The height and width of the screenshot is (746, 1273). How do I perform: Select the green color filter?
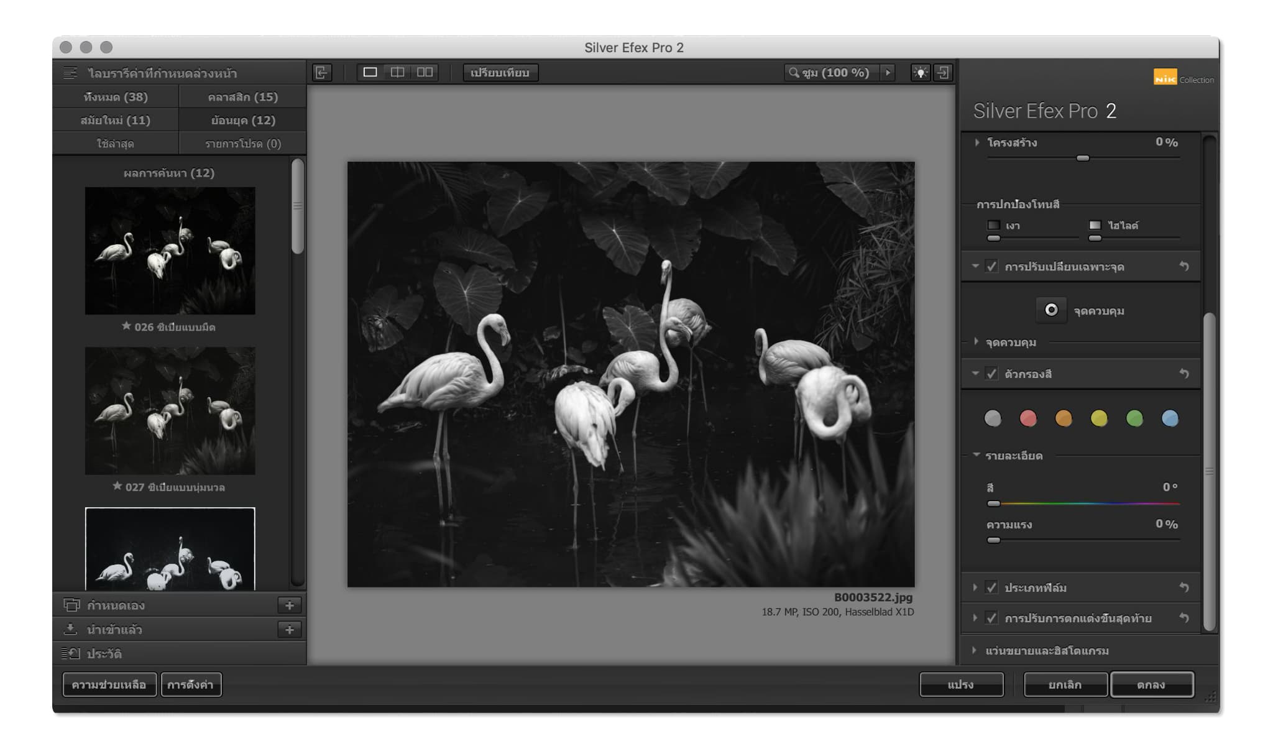point(1134,418)
